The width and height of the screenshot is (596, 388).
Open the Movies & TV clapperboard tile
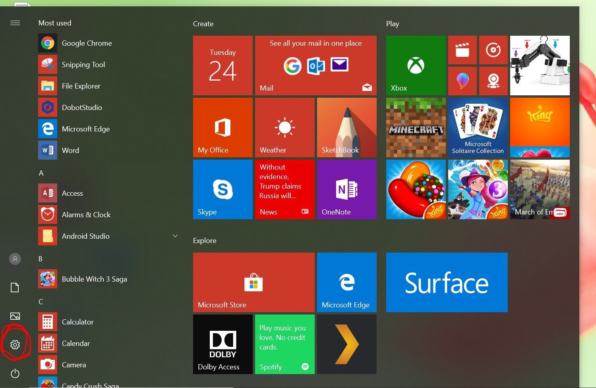coord(462,50)
